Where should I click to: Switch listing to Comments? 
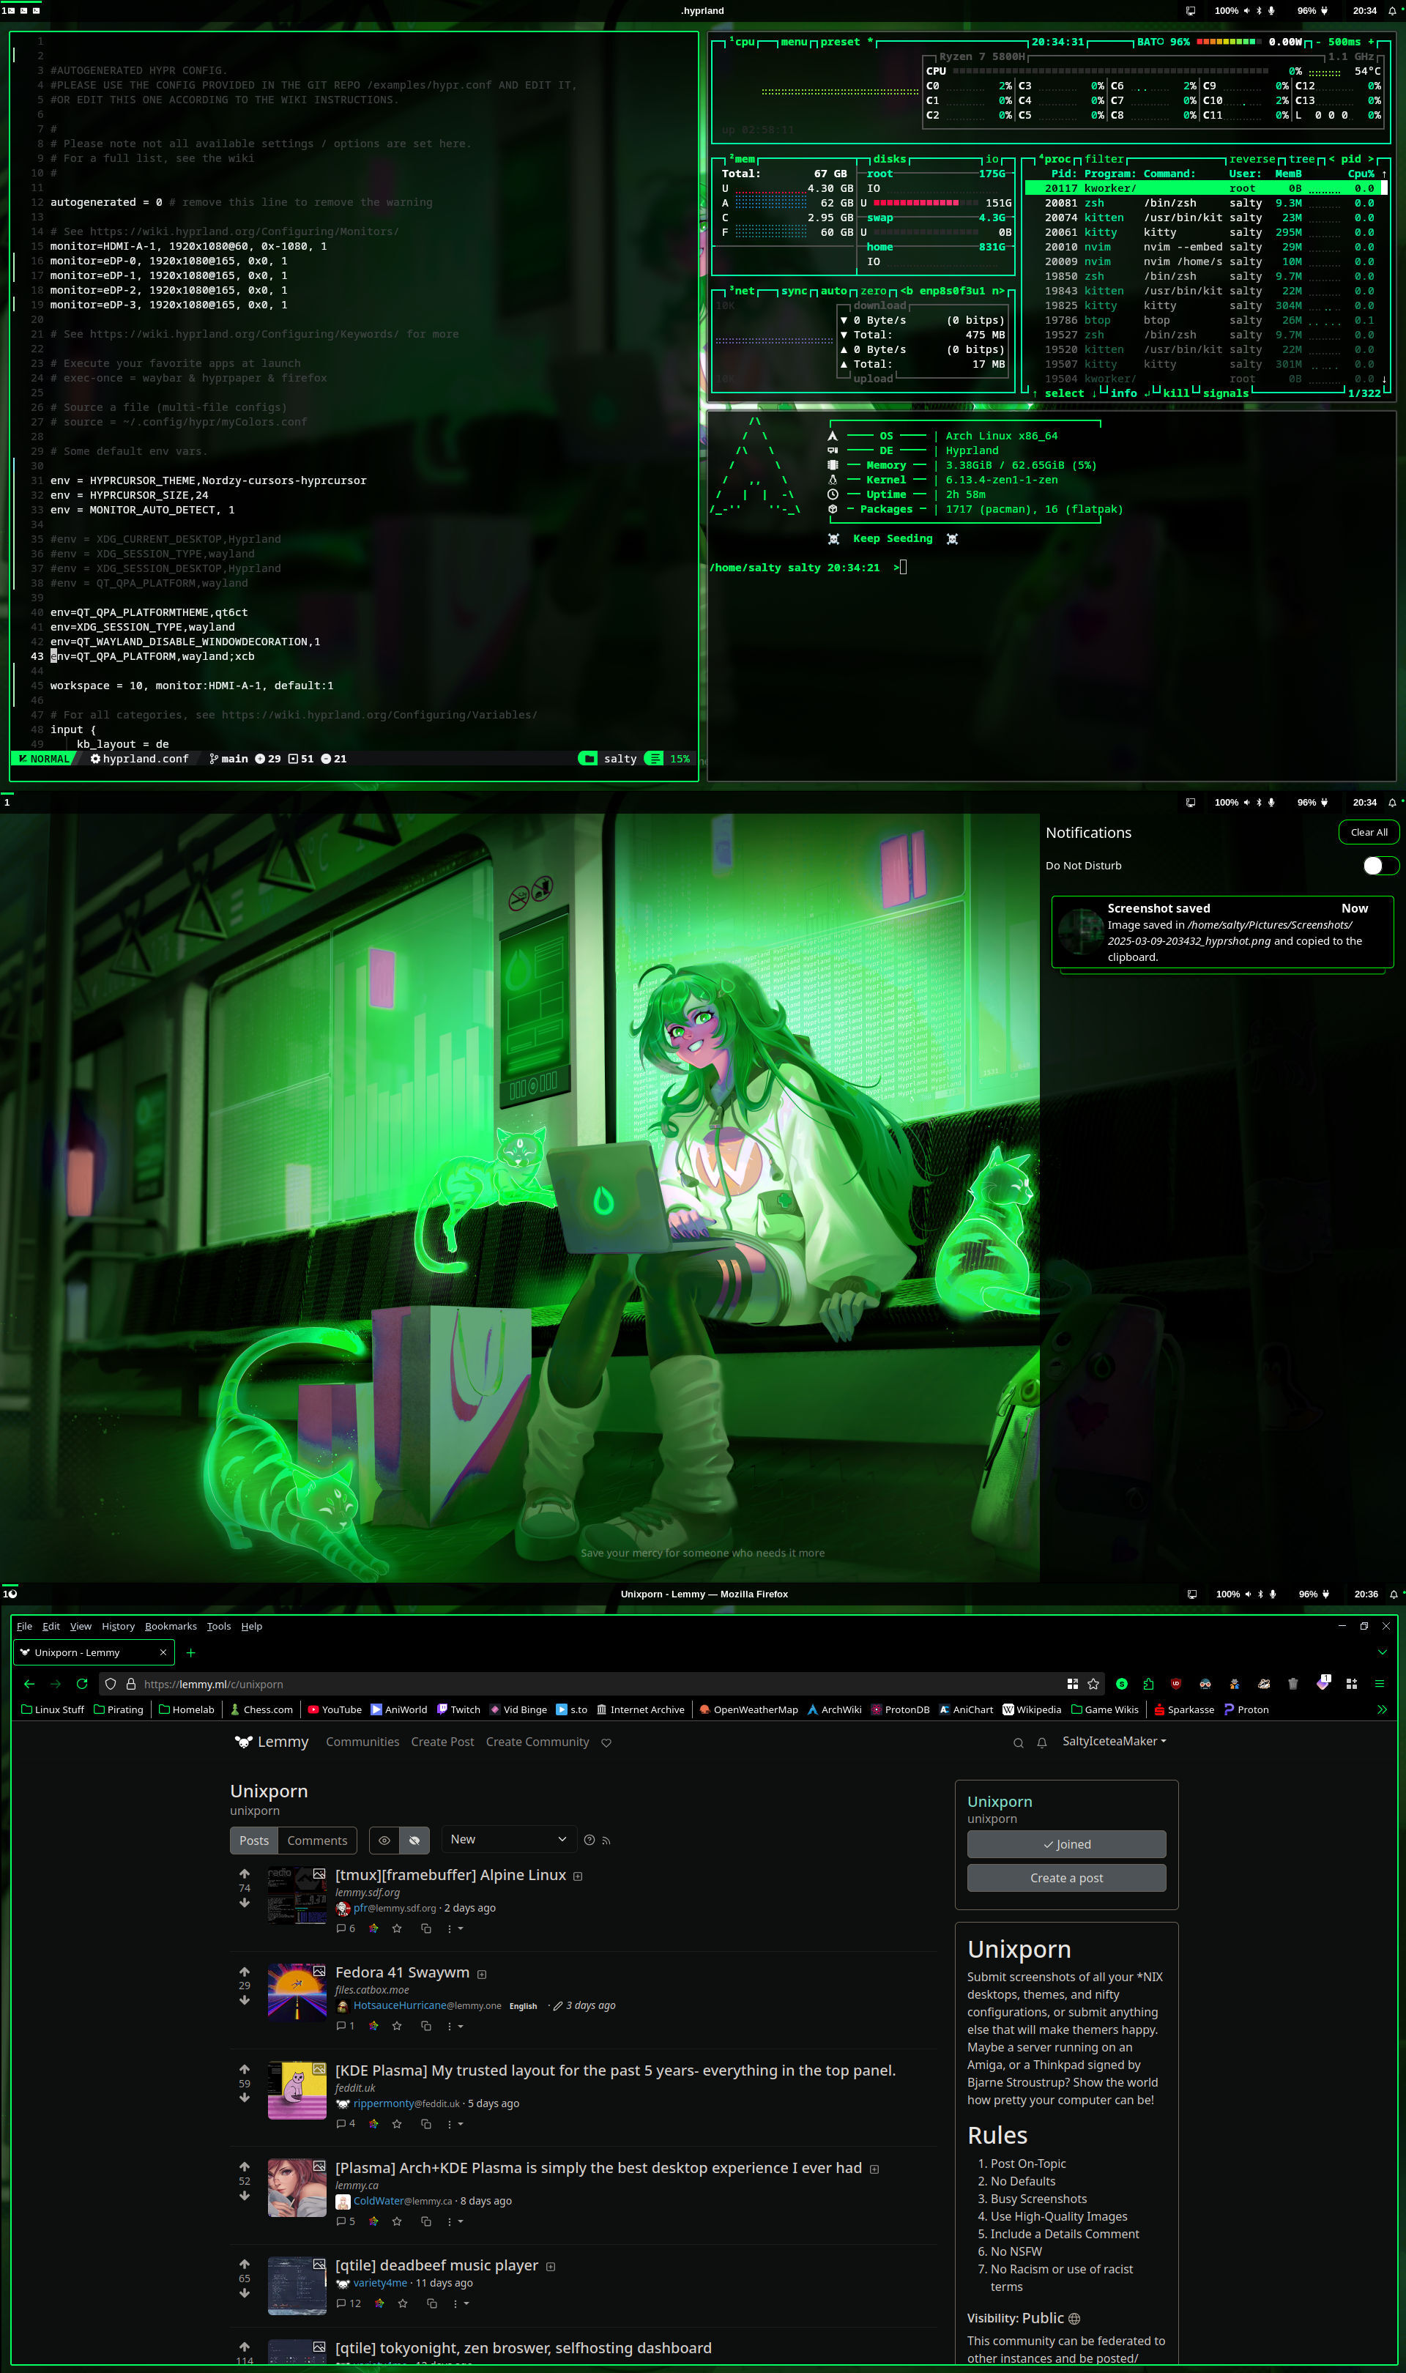[x=317, y=1840]
